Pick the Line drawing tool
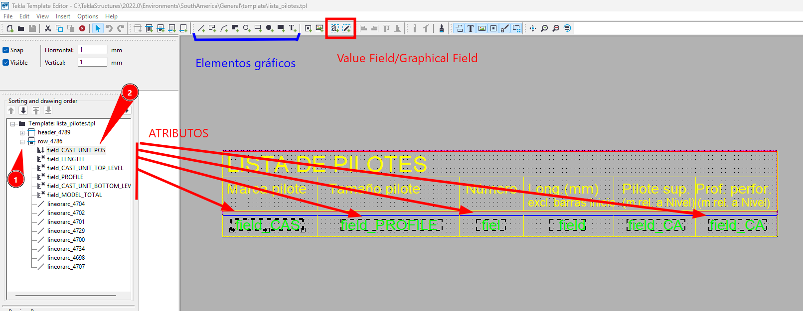803x311 pixels. tap(201, 28)
